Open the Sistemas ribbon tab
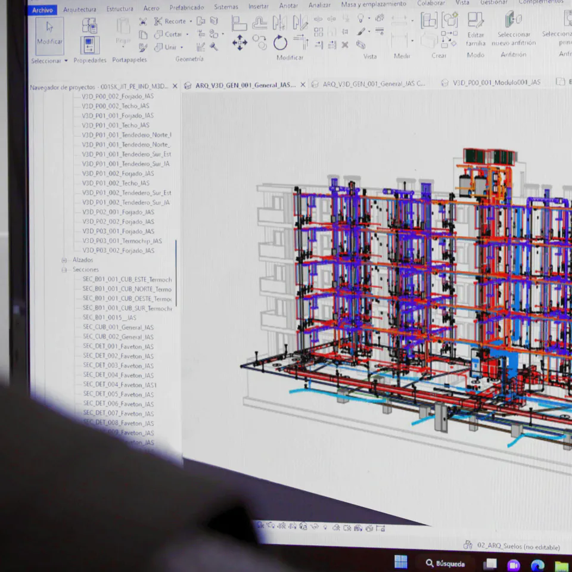The width and height of the screenshot is (572, 572). coord(226,7)
